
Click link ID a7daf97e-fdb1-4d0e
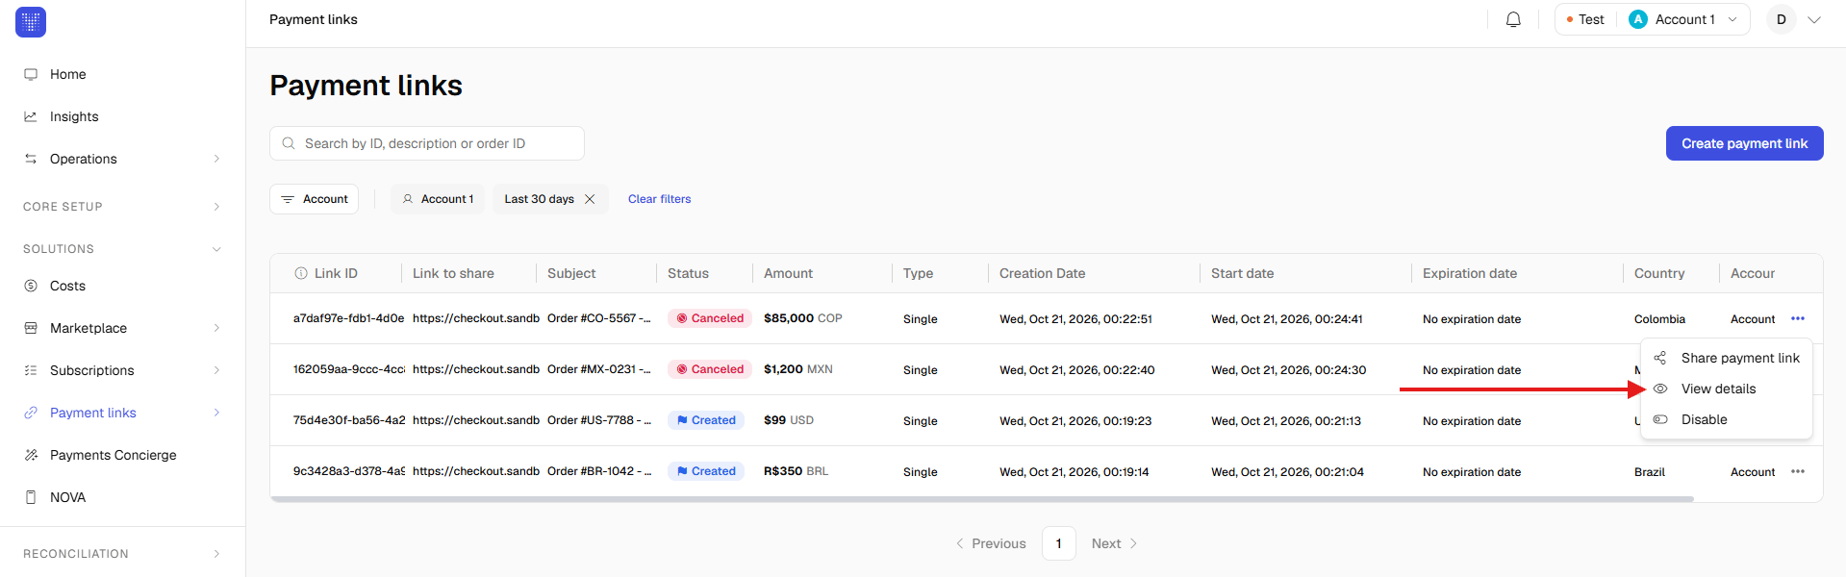(348, 318)
